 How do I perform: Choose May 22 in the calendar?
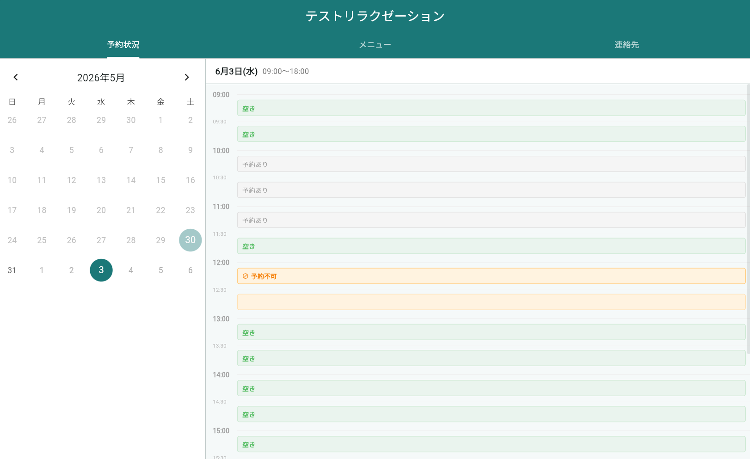pos(160,210)
